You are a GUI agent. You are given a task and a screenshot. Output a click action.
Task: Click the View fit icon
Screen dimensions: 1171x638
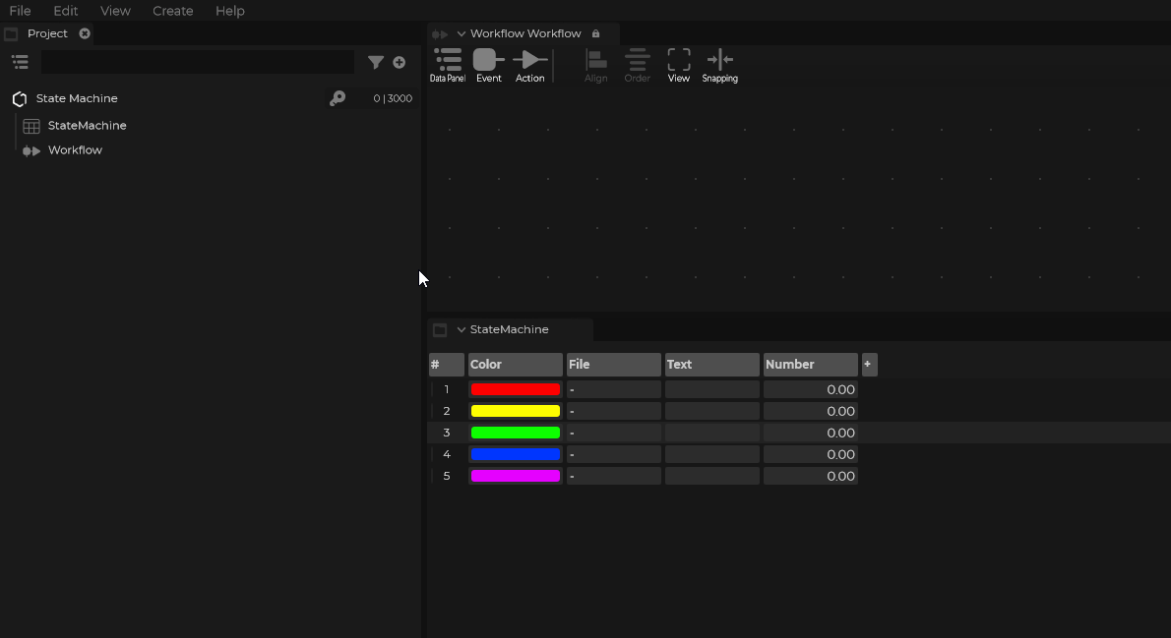coord(678,65)
